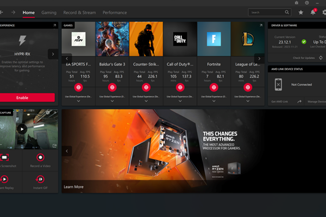Click Baldur's Gate 3 globe icon

[x=112, y=87]
